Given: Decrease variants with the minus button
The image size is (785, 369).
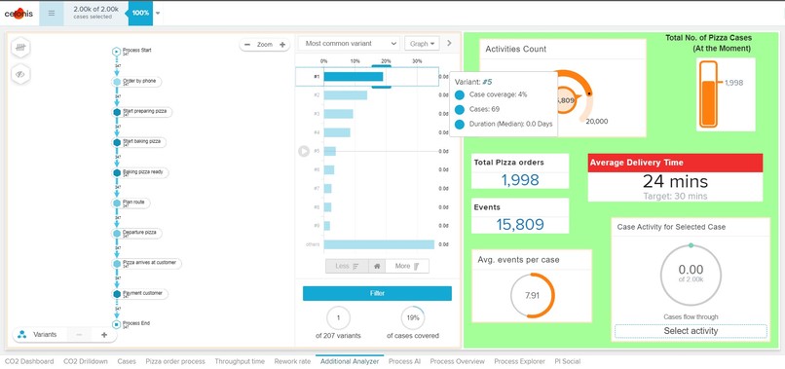Looking at the screenshot, I should [80, 335].
